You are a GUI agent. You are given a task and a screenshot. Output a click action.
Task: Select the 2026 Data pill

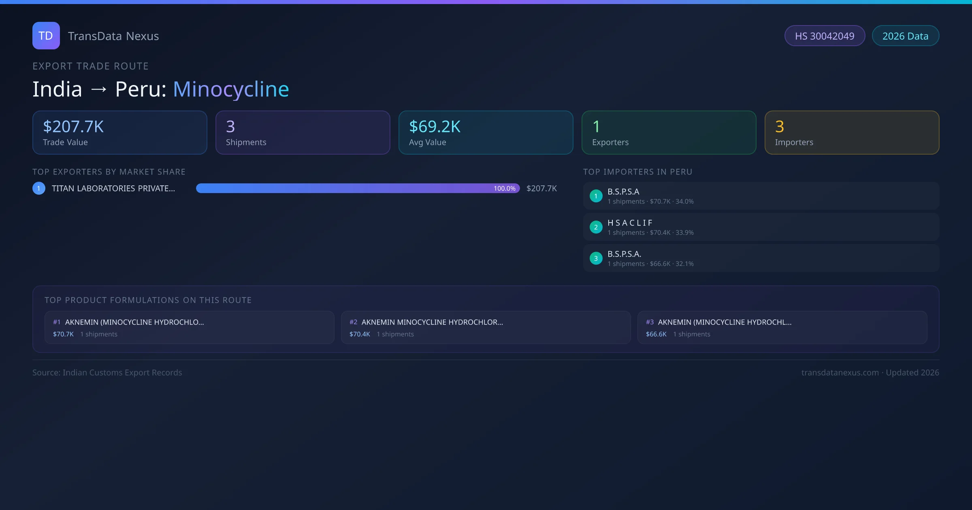[x=905, y=36]
